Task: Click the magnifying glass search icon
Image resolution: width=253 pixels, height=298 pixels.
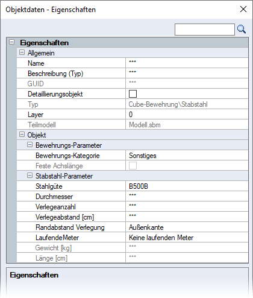Action: (242, 30)
